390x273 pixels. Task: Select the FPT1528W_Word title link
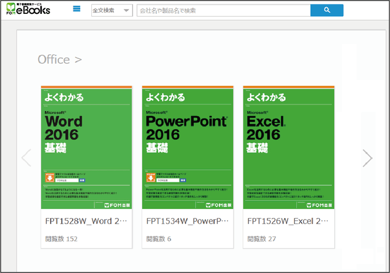click(x=86, y=221)
